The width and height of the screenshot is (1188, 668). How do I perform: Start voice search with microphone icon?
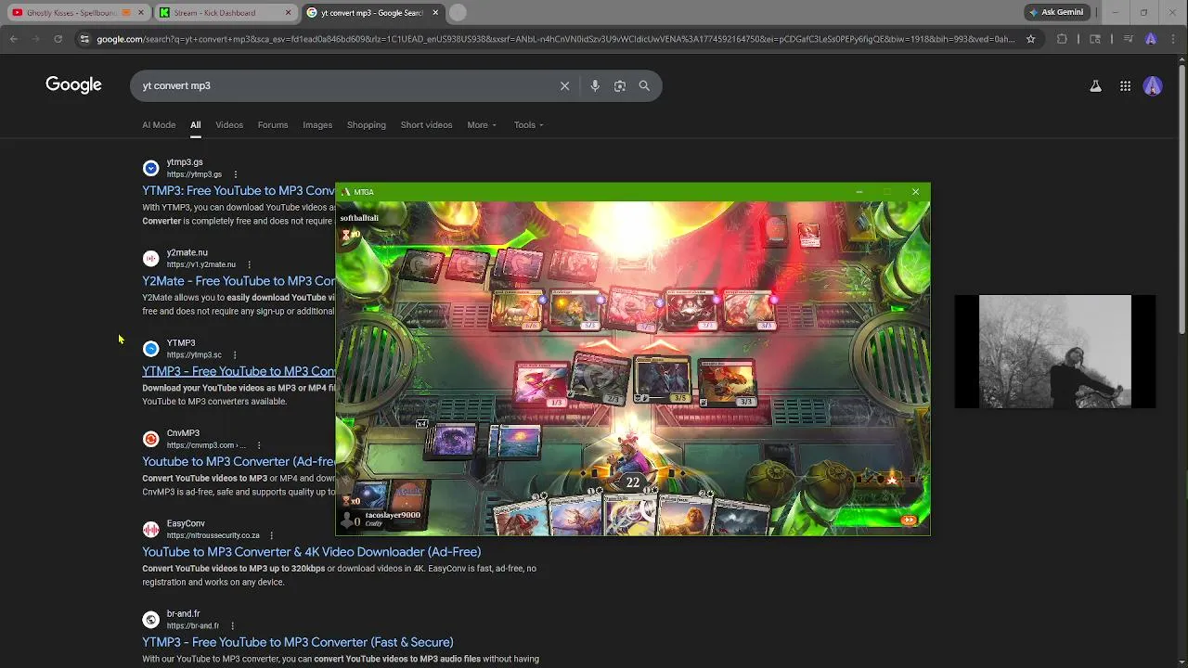pos(595,85)
